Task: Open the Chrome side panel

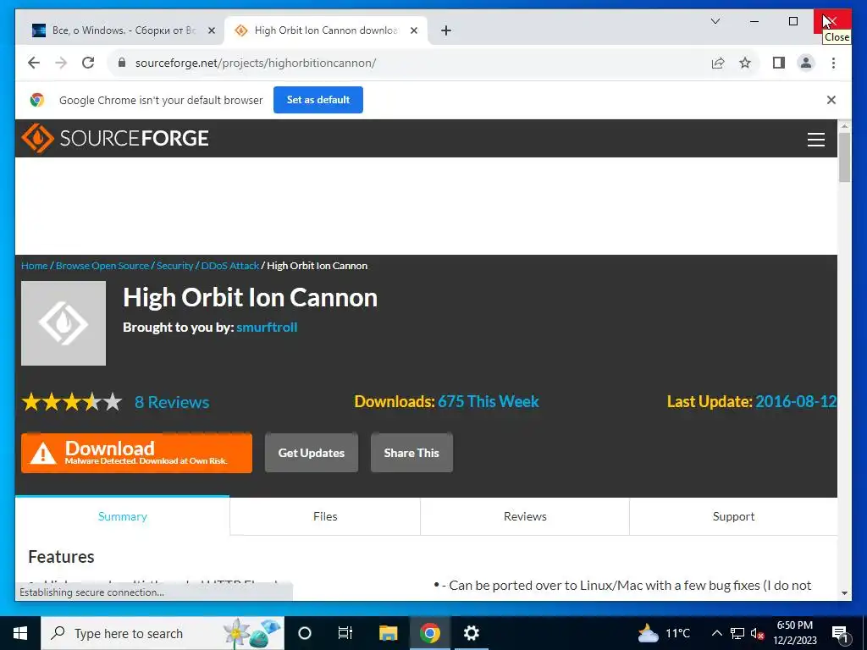Action: pos(779,63)
